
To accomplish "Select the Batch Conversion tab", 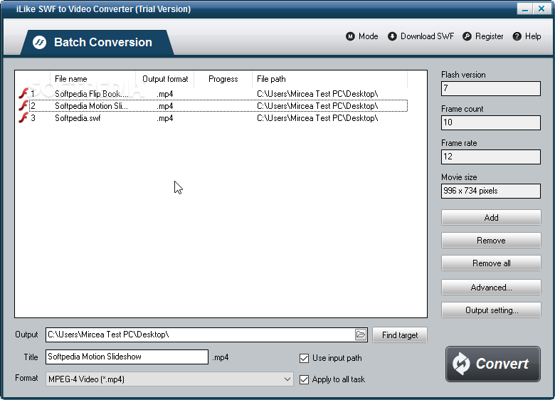I will [x=97, y=43].
